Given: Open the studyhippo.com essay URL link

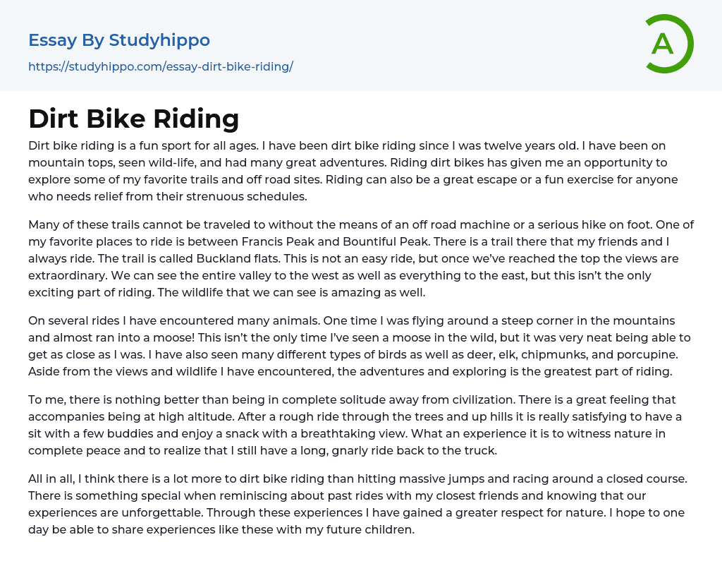Looking at the screenshot, I should tap(160, 66).
